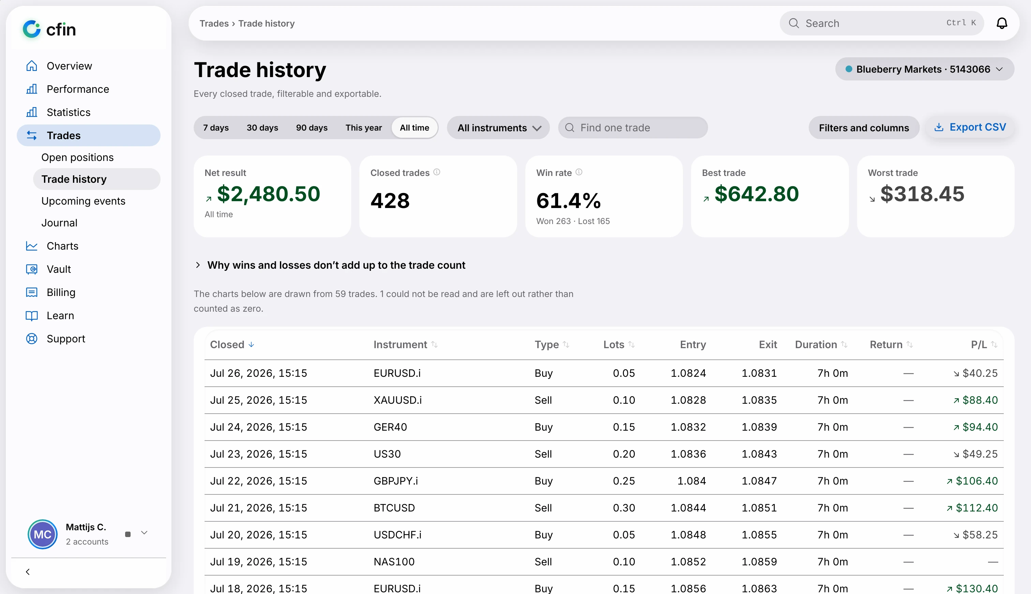Click the small square status icon beside Mattijs C.
Screen dimensions: 1031x594
pos(128,534)
